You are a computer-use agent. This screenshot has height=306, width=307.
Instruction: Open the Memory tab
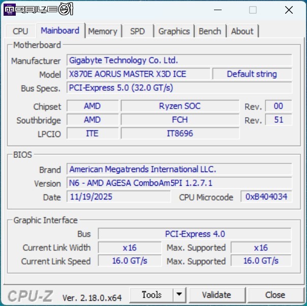103,31
